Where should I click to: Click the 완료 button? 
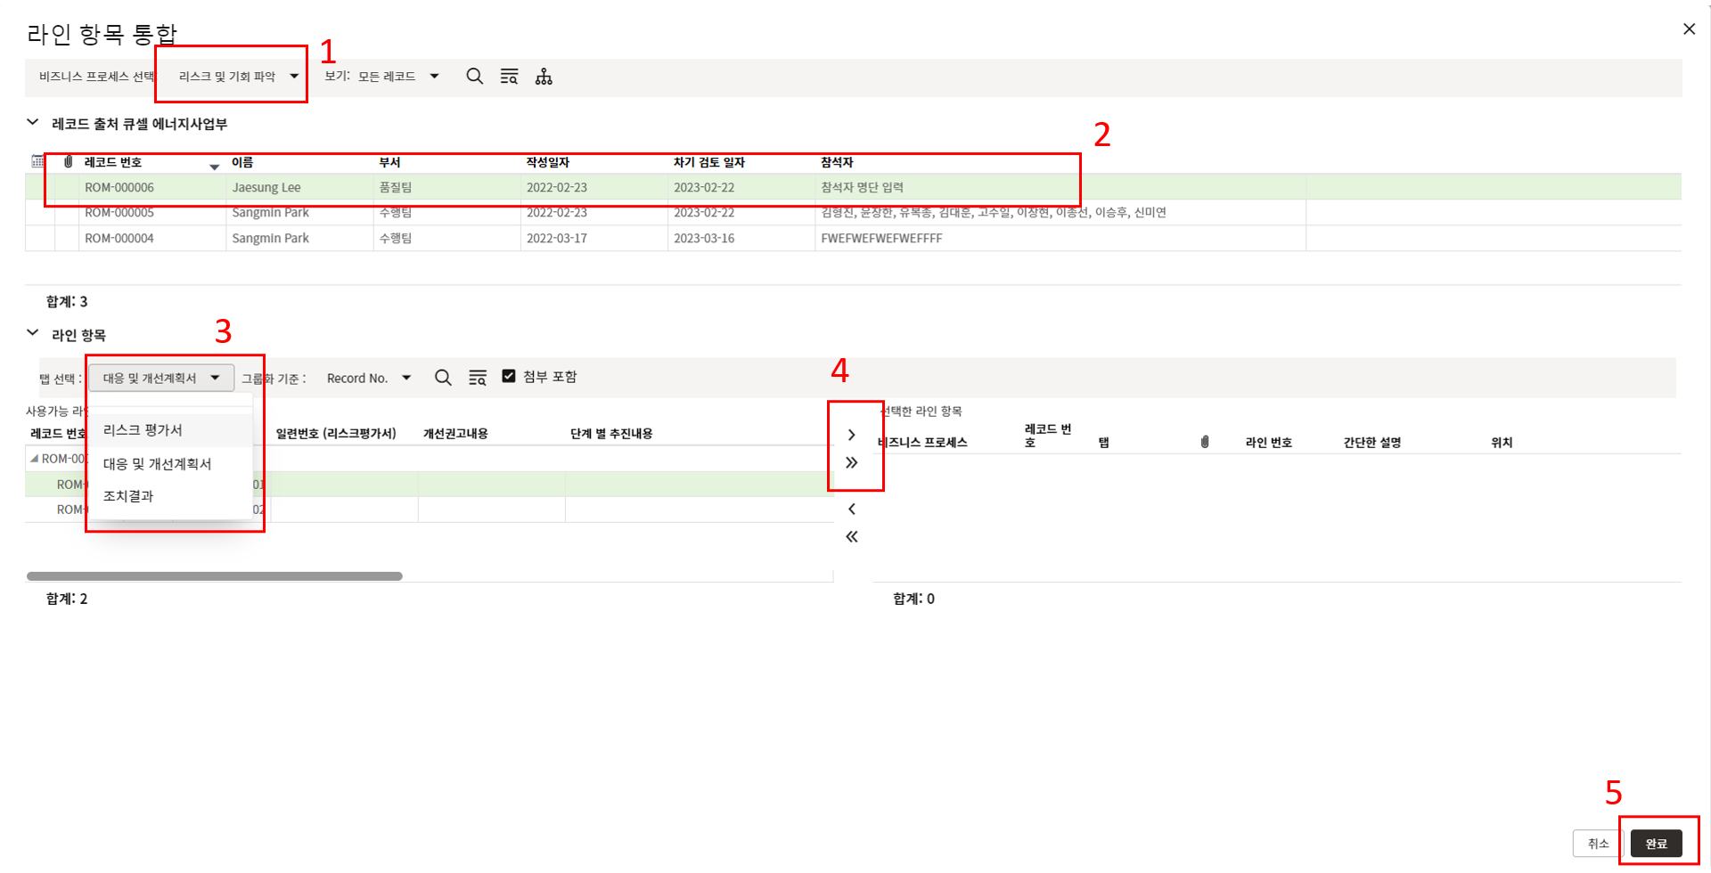1656,843
